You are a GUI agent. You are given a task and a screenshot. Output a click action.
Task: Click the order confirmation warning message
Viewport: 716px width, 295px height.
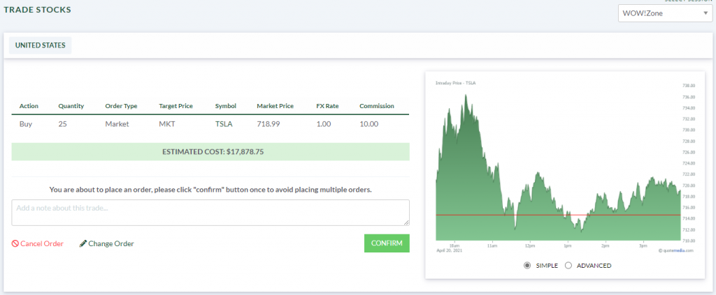[210, 190]
